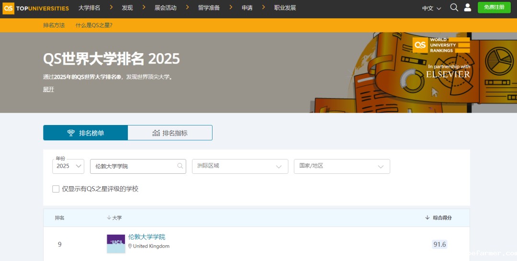Open the 申请 menu

point(247,8)
